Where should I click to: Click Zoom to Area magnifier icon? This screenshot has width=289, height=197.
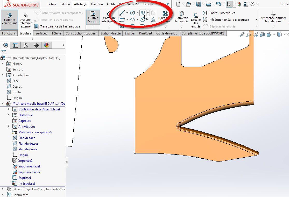pos(249,34)
